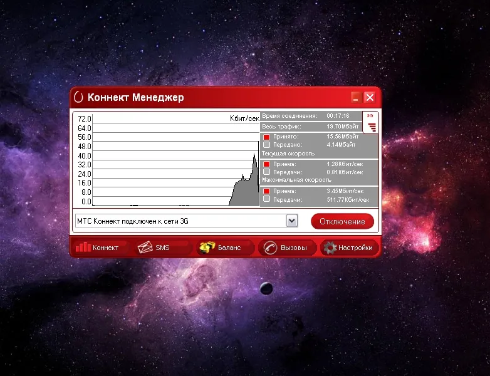Screen dimensions: 490x376
Task: Click the current receive speed 1.28Кбит/сек
Action: 345,164
